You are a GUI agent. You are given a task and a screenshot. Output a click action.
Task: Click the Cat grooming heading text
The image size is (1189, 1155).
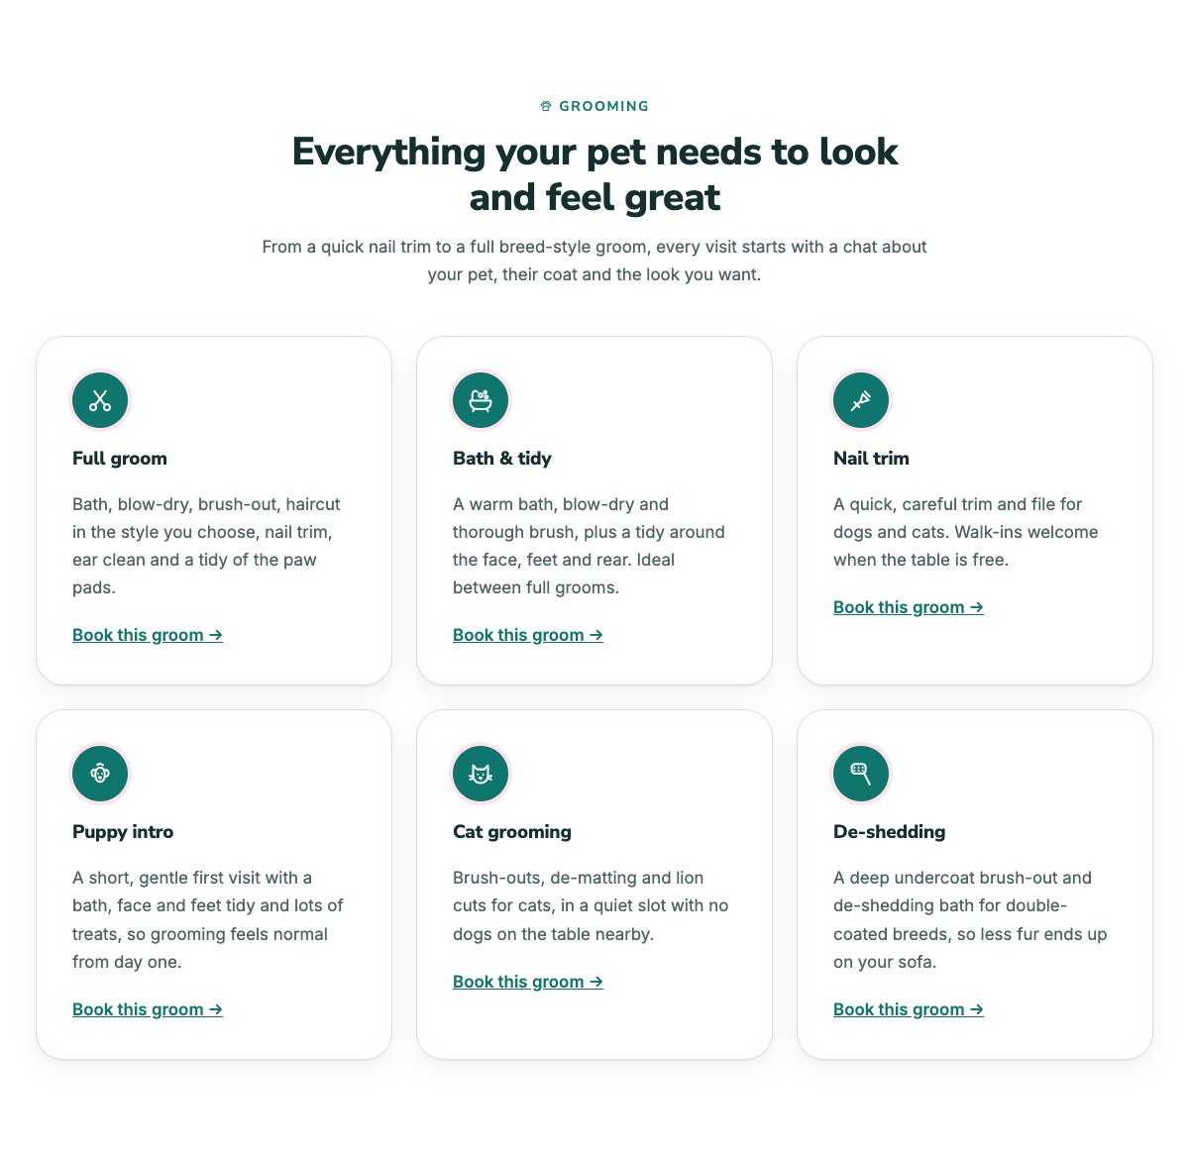click(512, 832)
